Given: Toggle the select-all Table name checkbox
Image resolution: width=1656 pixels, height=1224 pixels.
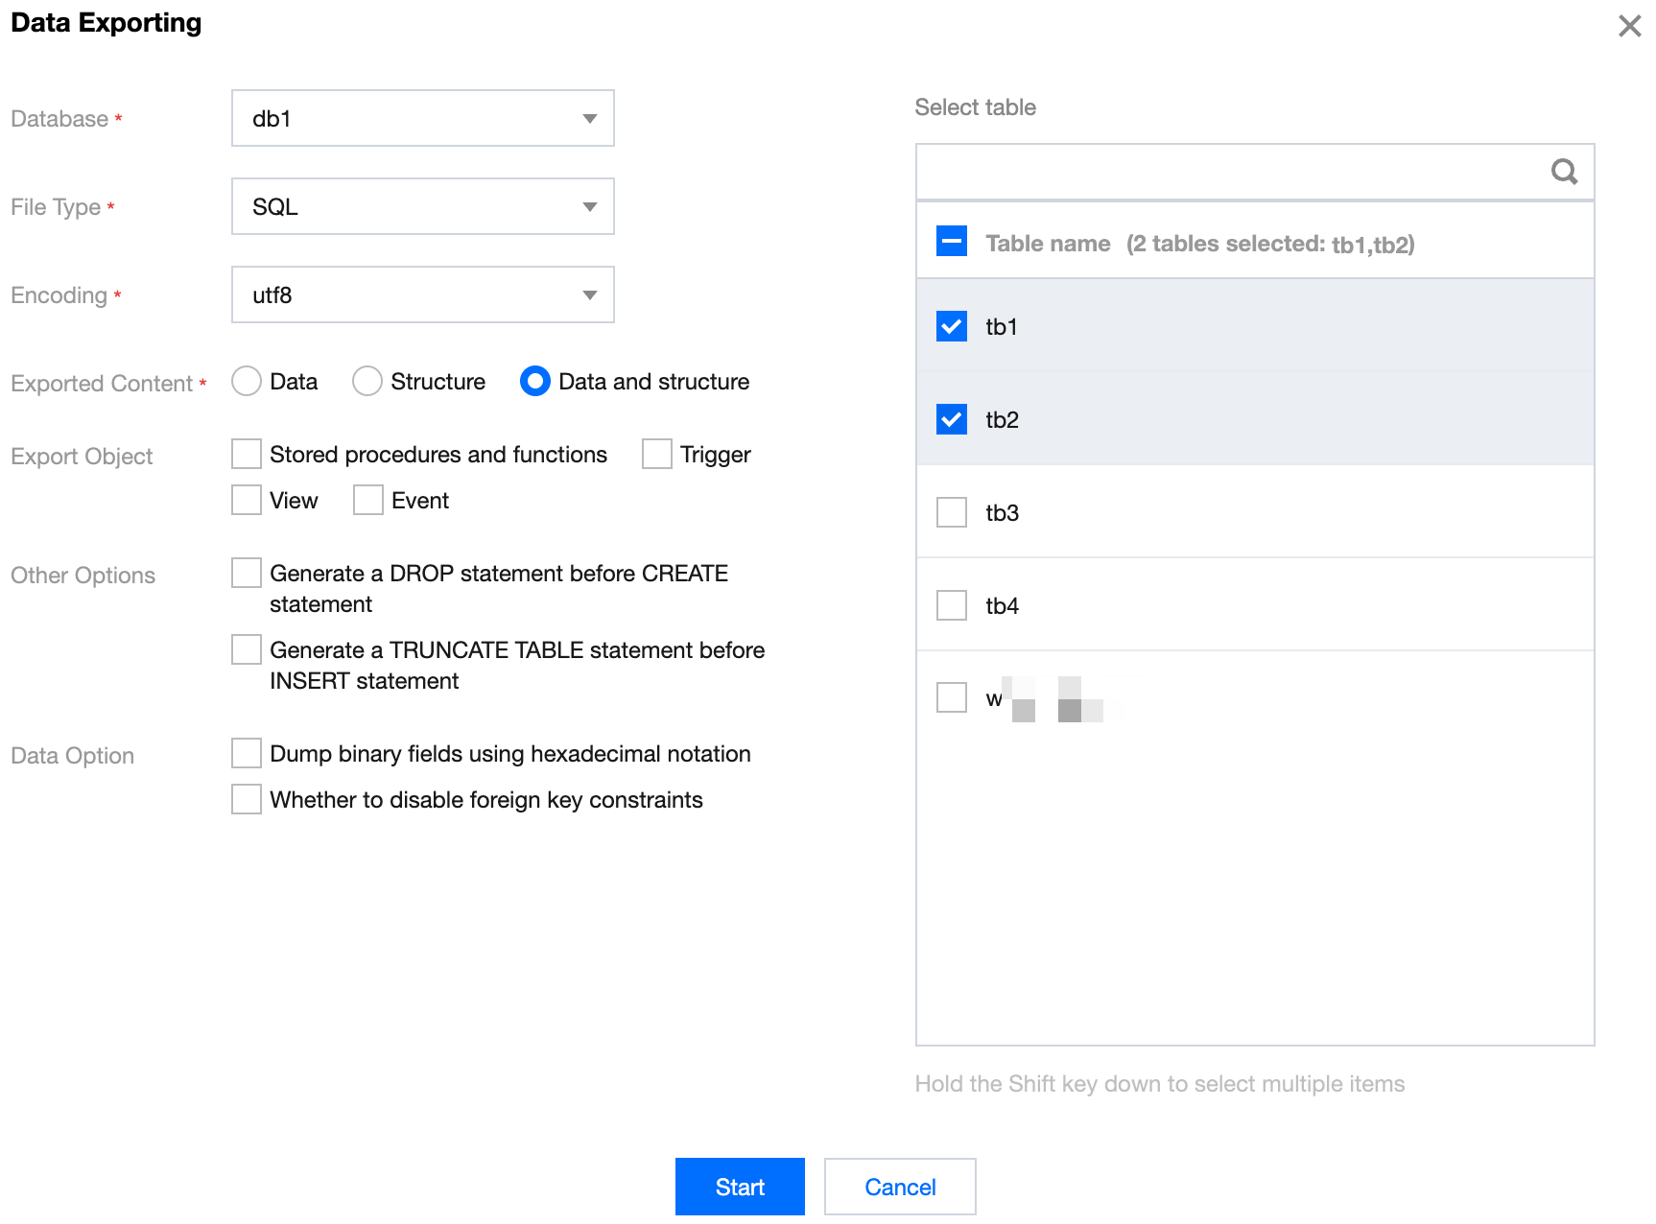Looking at the screenshot, I should pos(952,241).
